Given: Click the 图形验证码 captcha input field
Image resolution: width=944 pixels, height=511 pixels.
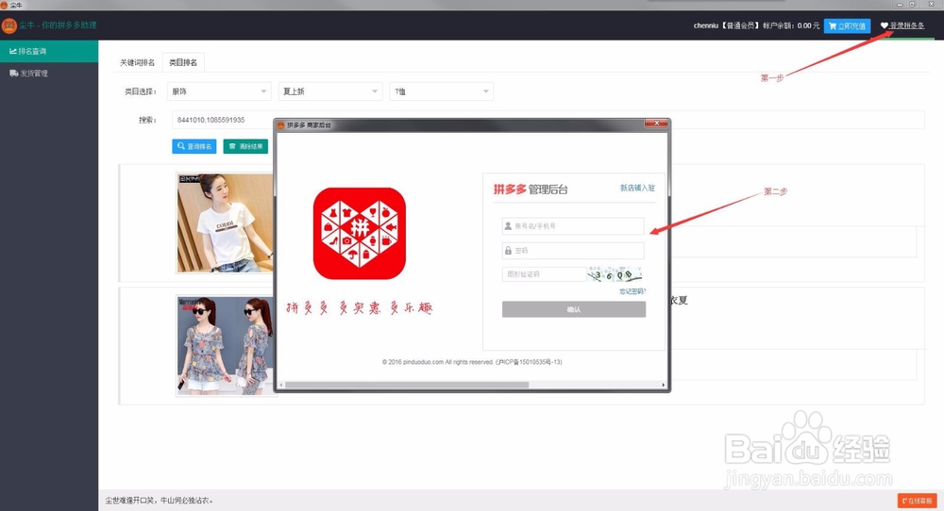Looking at the screenshot, I should click(545, 274).
